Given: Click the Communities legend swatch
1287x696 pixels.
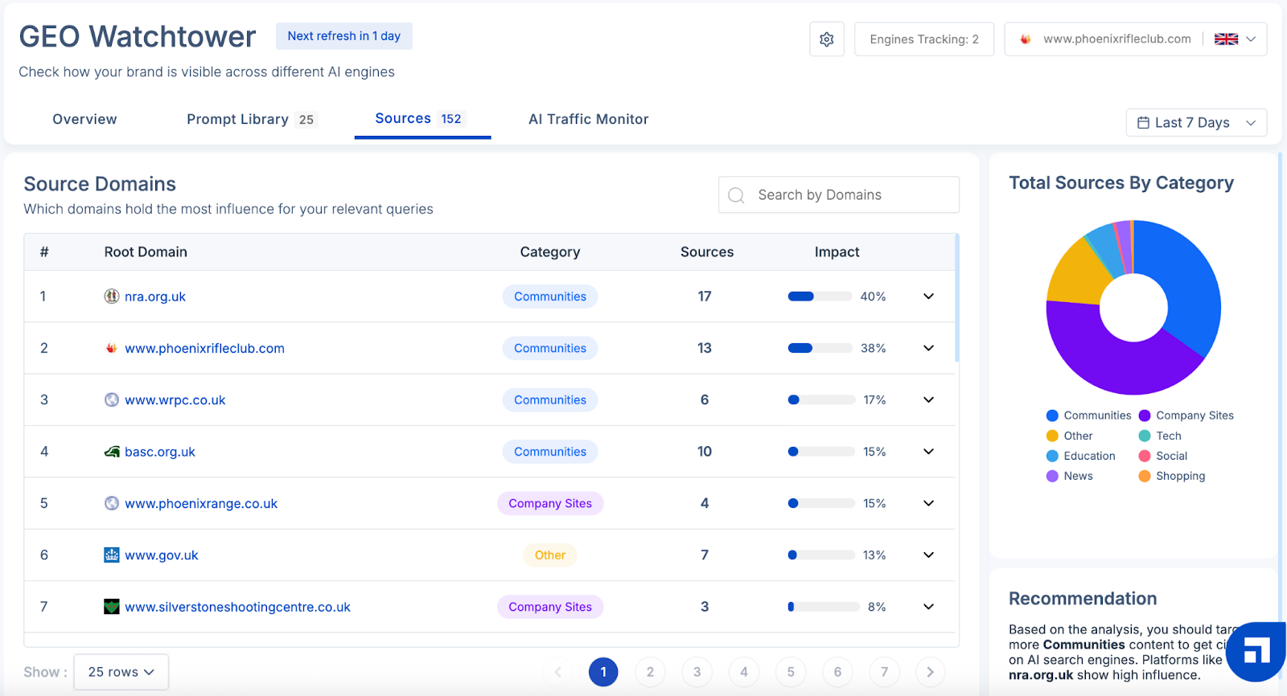Looking at the screenshot, I should pyautogui.click(x=1052, y=416).
